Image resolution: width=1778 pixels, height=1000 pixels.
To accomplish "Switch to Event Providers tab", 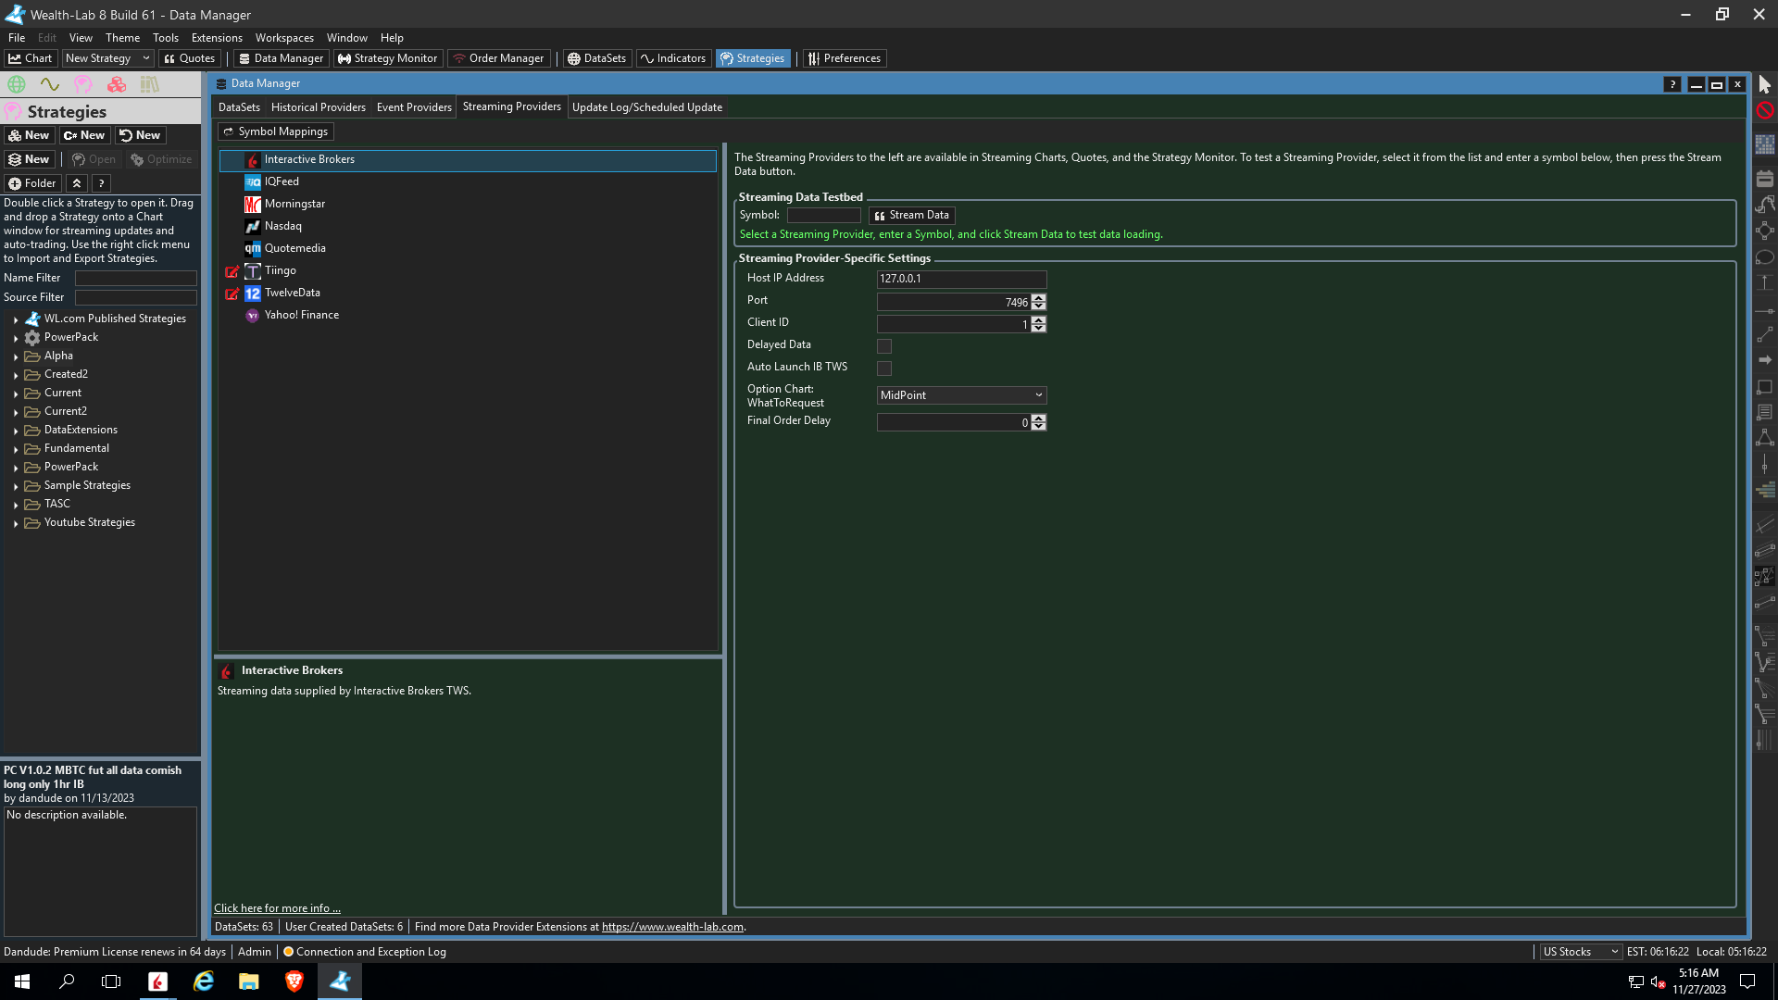I will (414, 107).
